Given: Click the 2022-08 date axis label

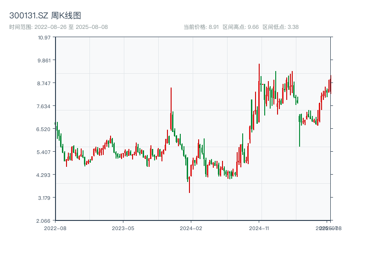Looking at the screenshot, I should (x=55, y=228).
